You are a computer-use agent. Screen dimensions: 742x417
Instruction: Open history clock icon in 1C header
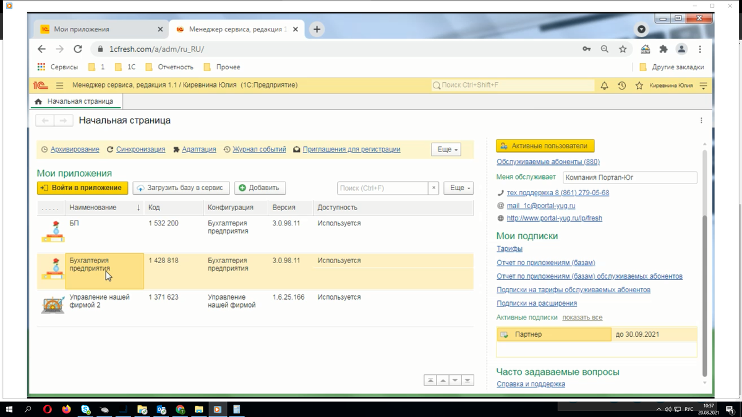(621, 86)
